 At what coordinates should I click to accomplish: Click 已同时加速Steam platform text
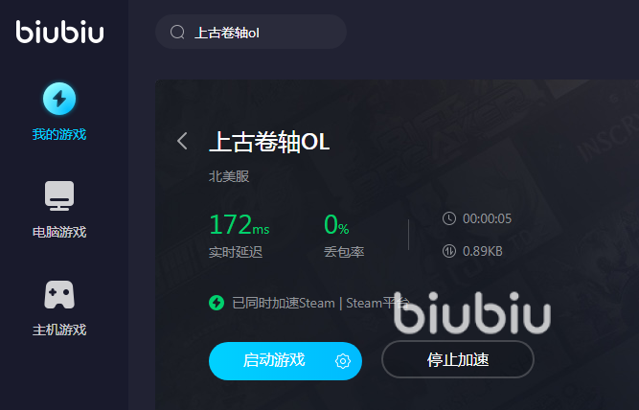click(321, 303)
